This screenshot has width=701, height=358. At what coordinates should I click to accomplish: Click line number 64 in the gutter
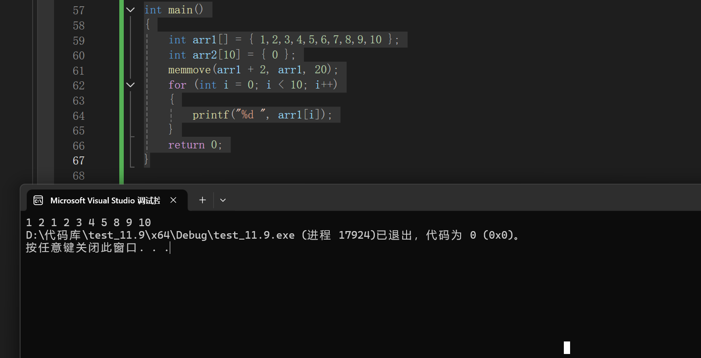click(79, 116)
